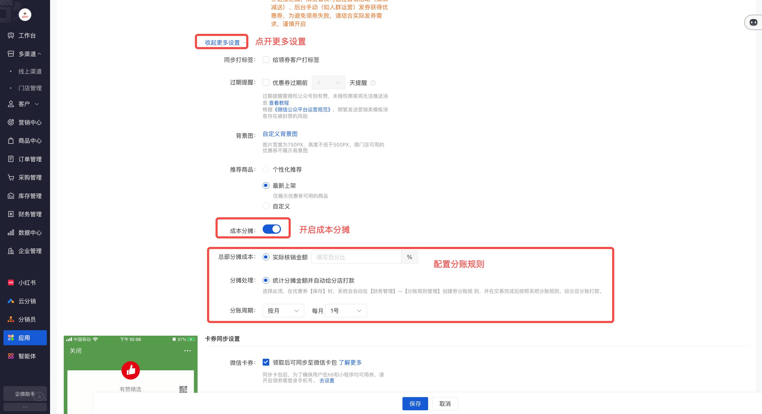Check 给领券客户打标签 checkbox

266,60
